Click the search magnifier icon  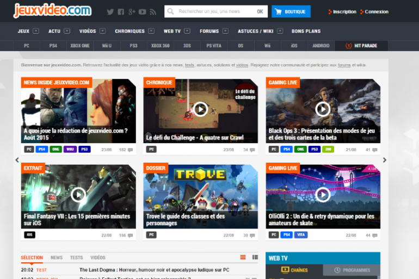pyautogui.click(x=170, y=11)
